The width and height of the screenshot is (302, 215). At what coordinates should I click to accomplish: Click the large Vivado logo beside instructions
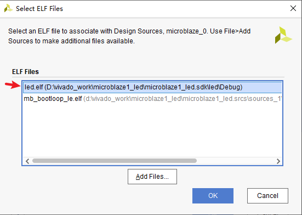(283, 35)
